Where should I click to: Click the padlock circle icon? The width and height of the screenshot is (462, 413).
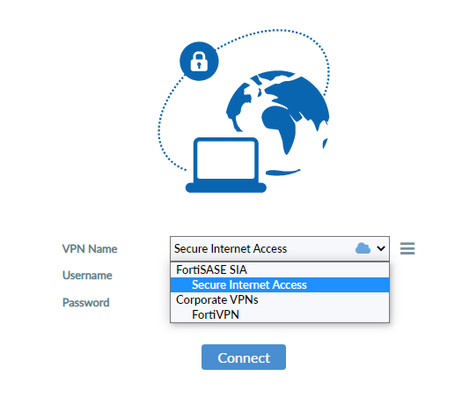click(x=199, y=61)
